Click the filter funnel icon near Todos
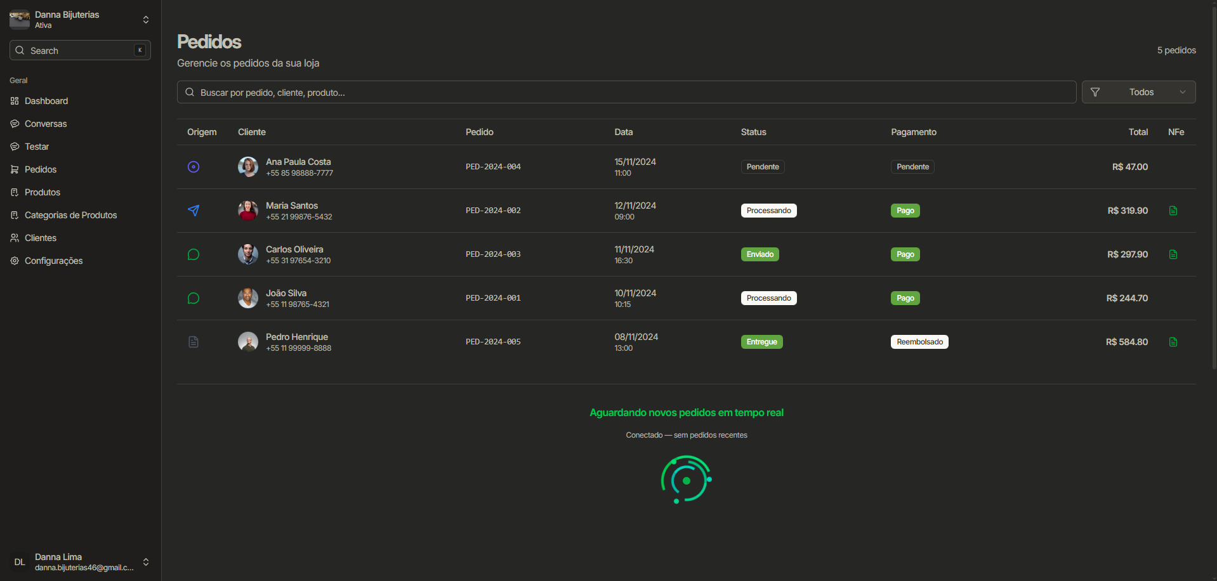 1095,92
